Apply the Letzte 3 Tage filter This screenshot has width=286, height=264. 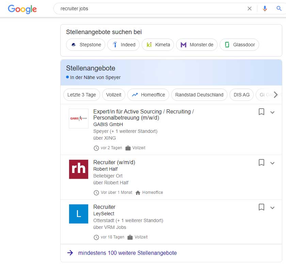click(81, 95)
